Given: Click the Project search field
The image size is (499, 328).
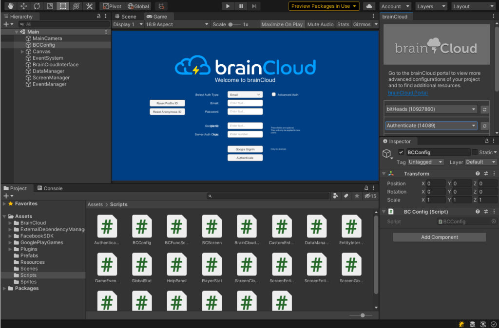Looking at the screenshot, I should pyautogui.click(x=268, y=196).
